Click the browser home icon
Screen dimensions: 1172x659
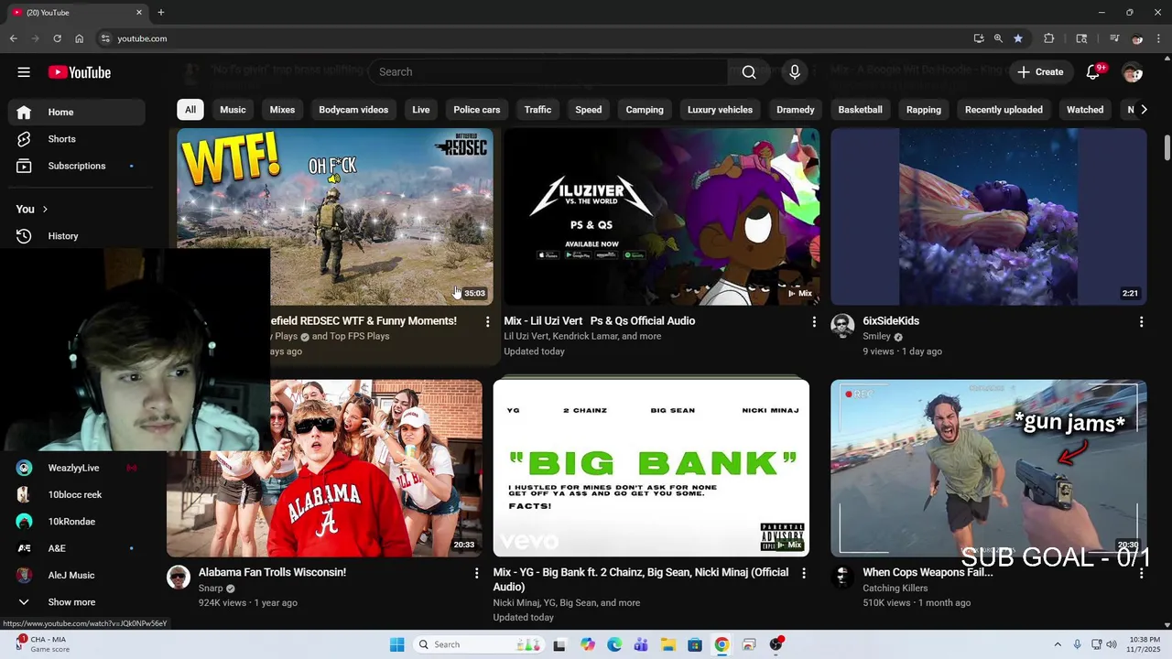point(79,38)
